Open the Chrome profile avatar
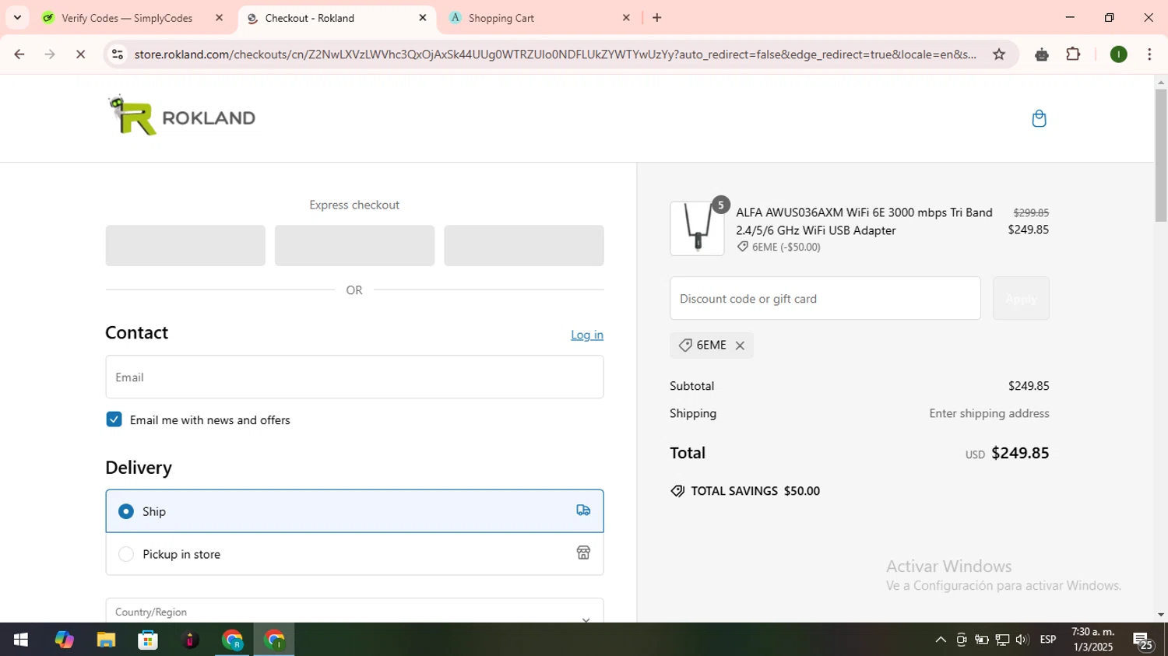 1118,54
